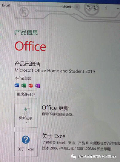120x162 pixels.
Task: Click the smiley face feedback icon
Action: pyautogui.click(x=88, y=7)
